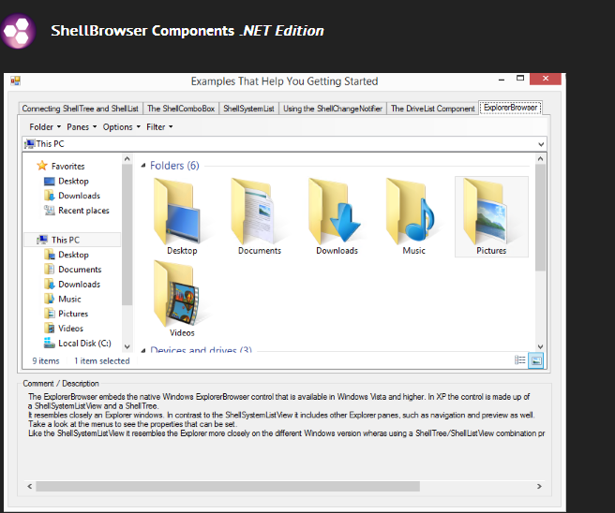Select the ExplorerBrowser tab

click(x=510, y=108)
